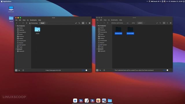Screen dimensions: 185x104
Task: Click the other breadcrumb in plank window
Action: pyautogui.click(x=133, y=23)
